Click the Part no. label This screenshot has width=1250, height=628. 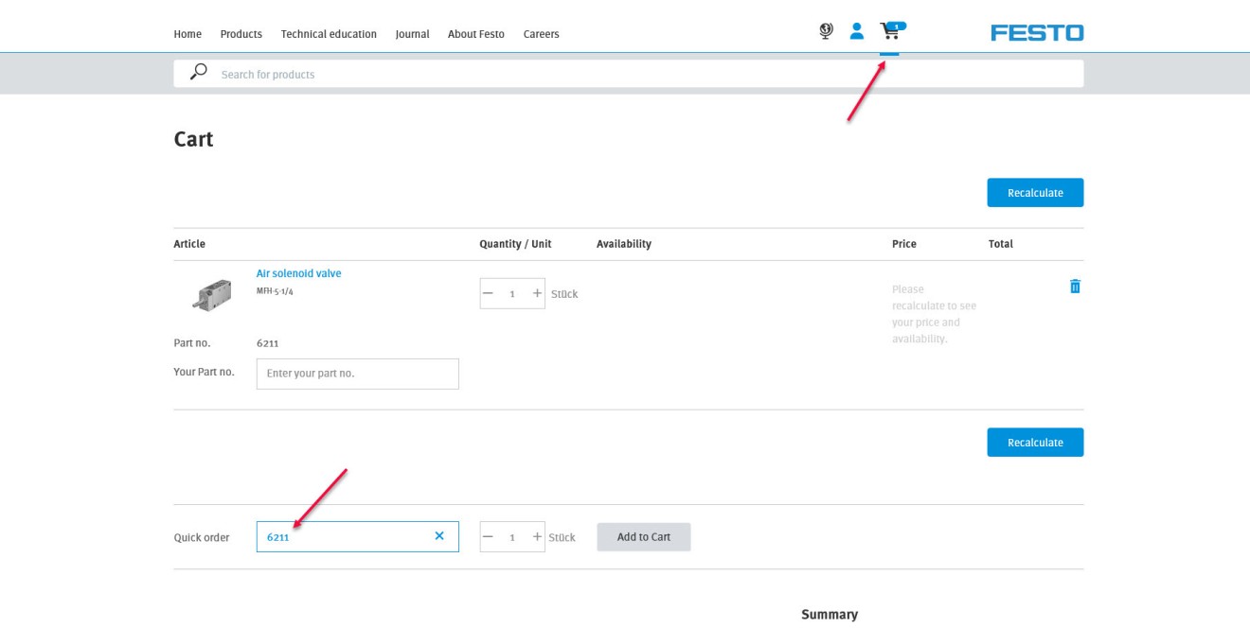point(192,343)
